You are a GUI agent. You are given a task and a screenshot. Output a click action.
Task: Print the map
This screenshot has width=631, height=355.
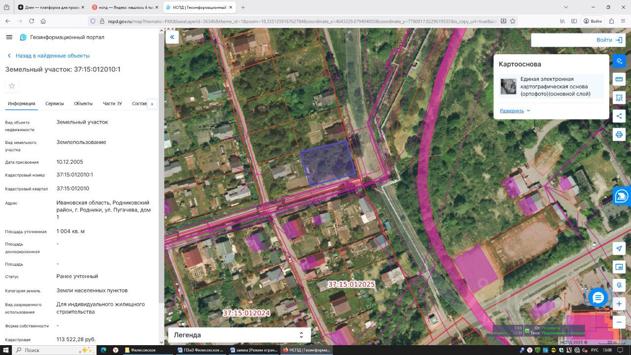619,134
